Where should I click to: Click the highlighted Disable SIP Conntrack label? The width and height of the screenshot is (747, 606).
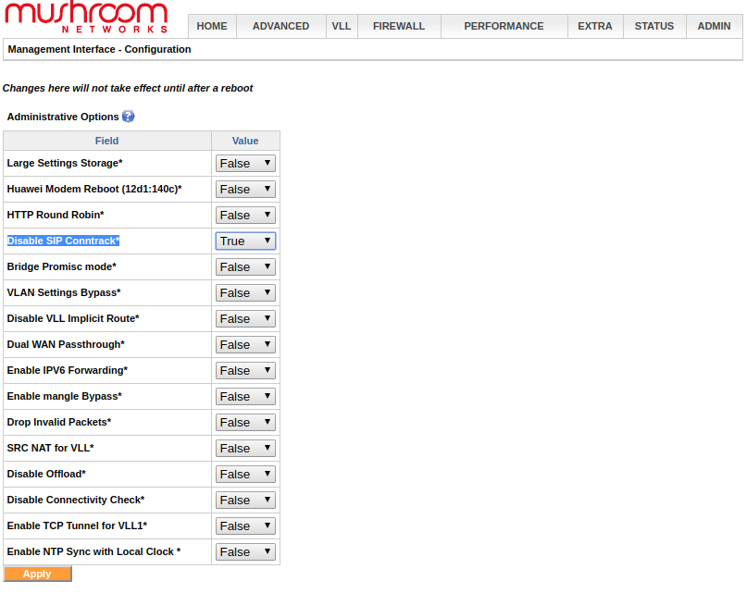pyautogui.click(x=63, y=241)
